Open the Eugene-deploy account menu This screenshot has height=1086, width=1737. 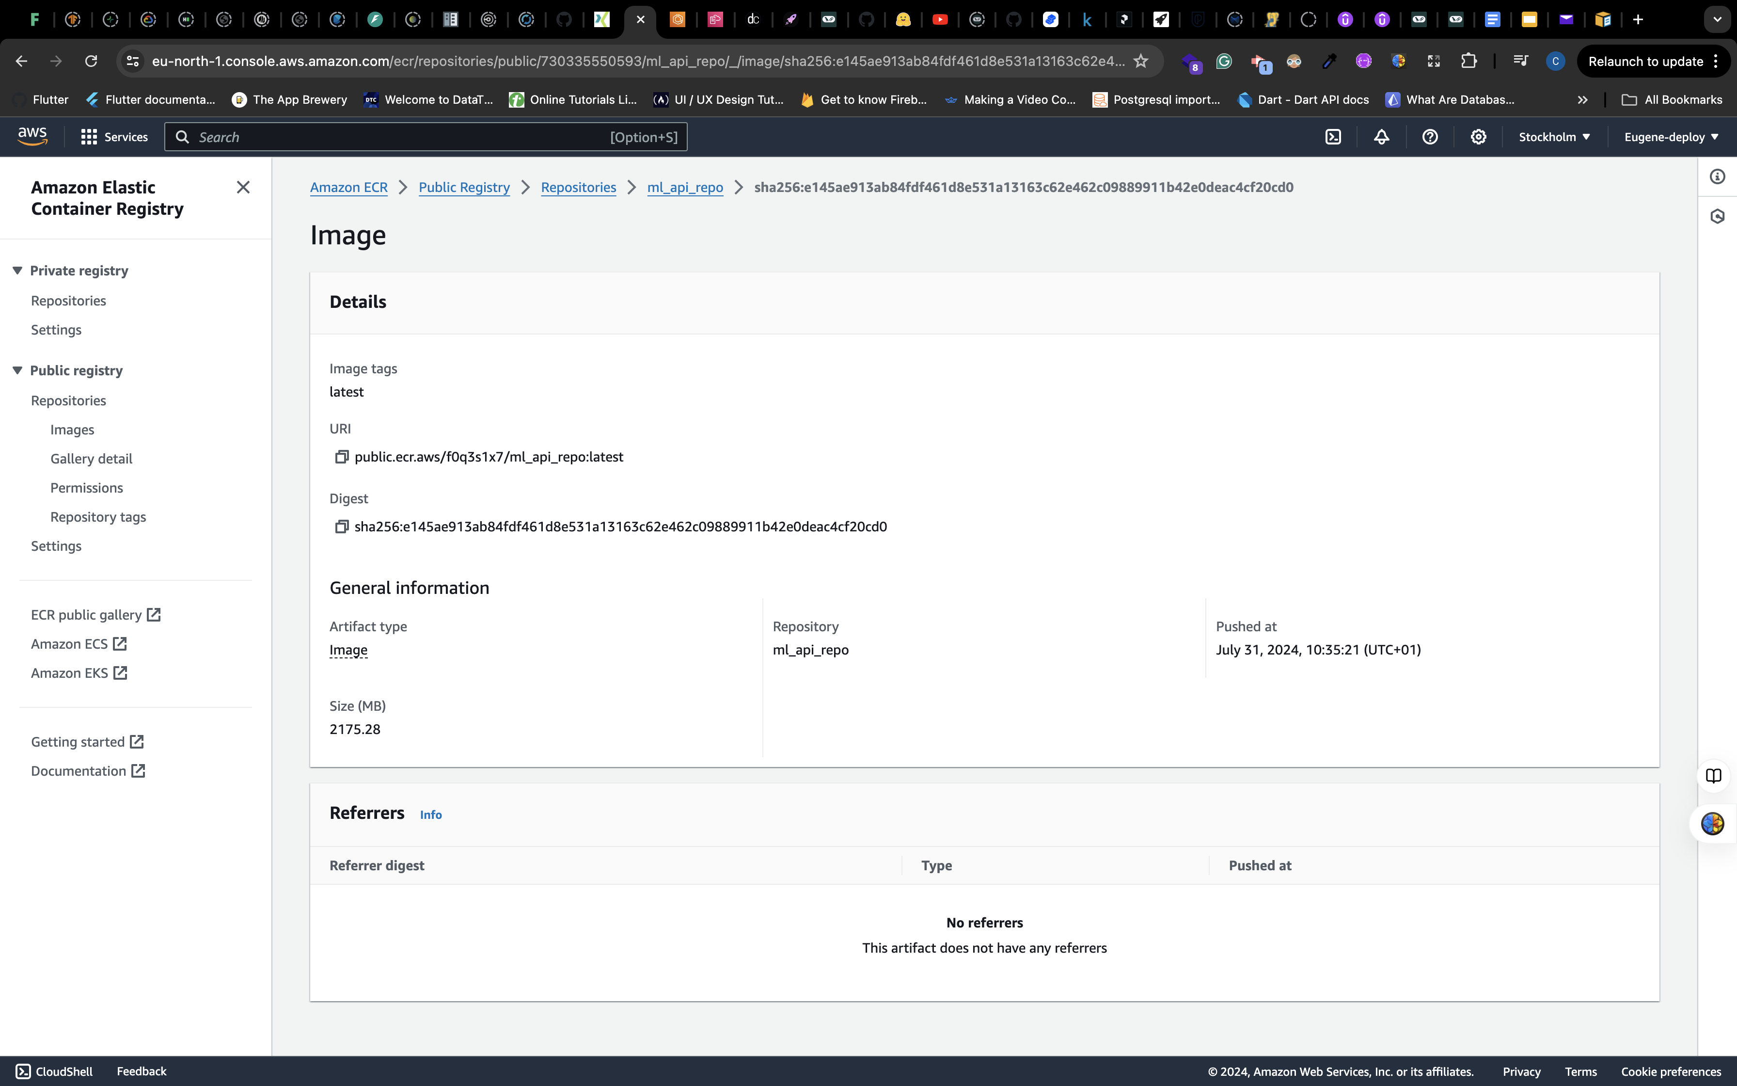coord(1670,137)
